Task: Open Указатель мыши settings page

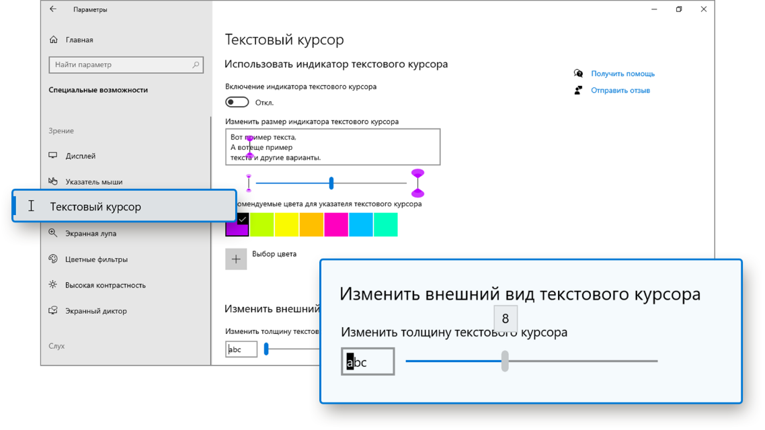Action: tap(94, 182)
